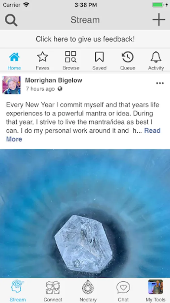The height and width of the screenshot is (303, 170).
Task: Tap the plus icon to create post
Action: [x=159, y=20]
